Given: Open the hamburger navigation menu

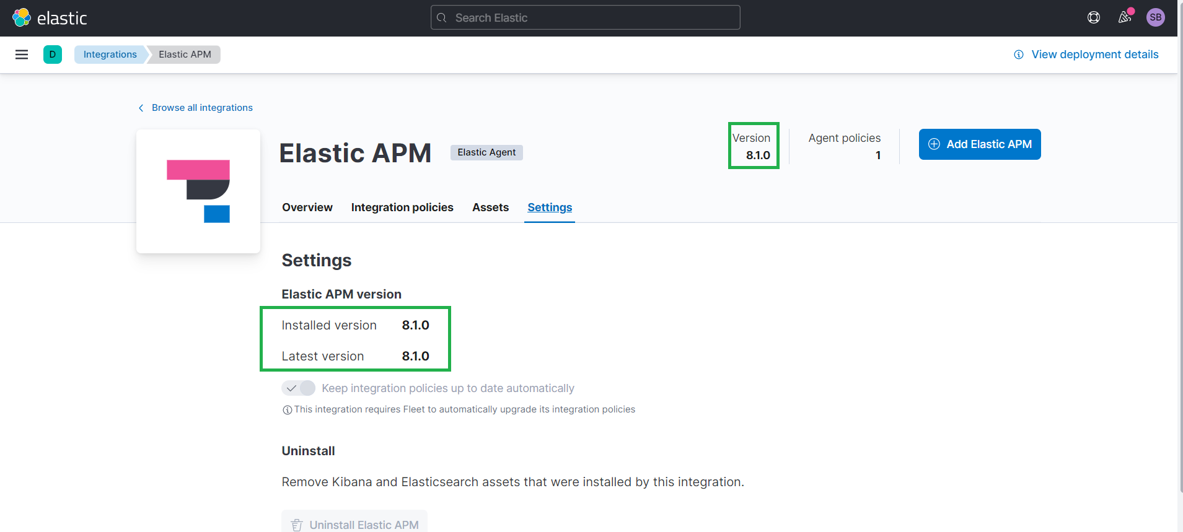Looking at the screenshot, I should tap(22, 55).
